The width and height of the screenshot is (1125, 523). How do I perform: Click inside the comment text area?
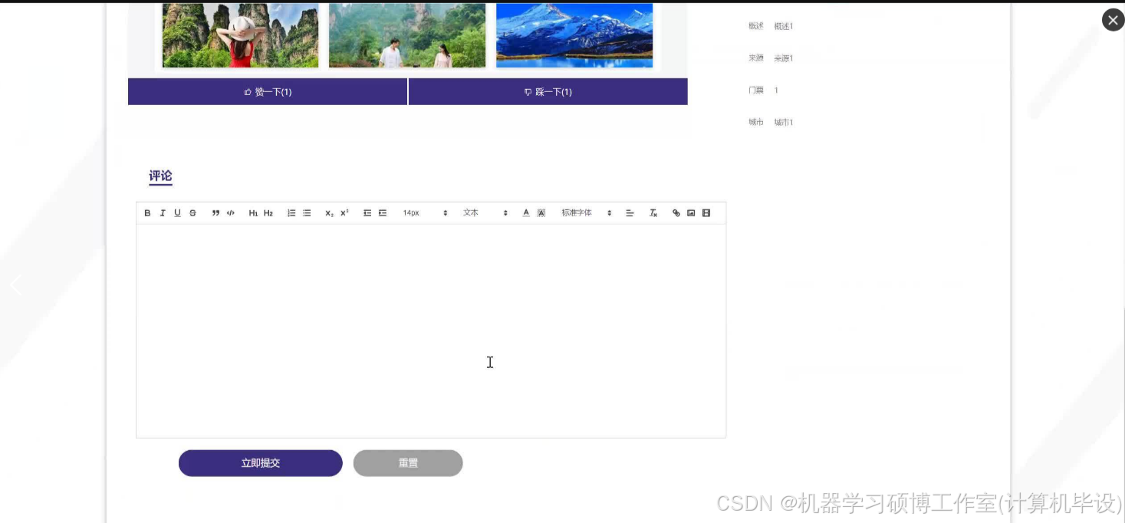tap(431, 331)
